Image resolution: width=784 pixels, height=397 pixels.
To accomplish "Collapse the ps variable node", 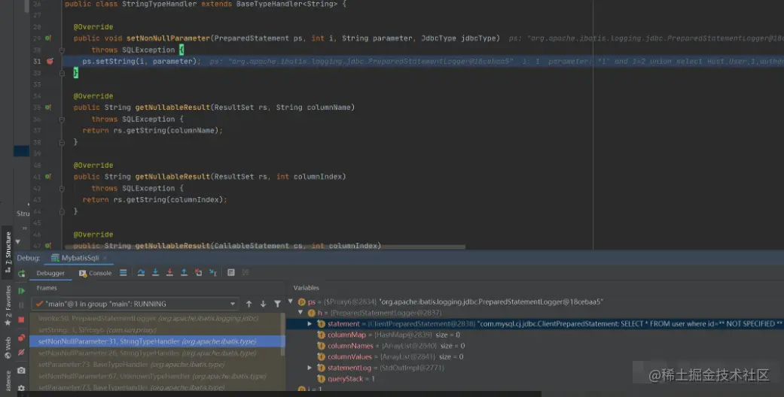I will point(291,302).
